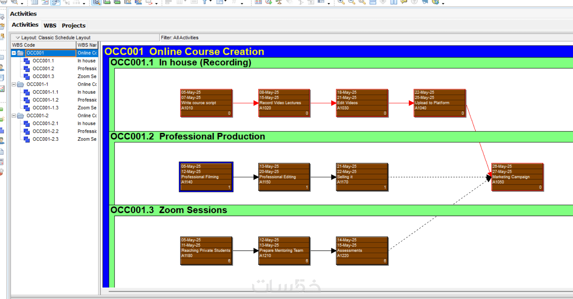The image size is (573, 299).
Task: Select the OCC001-1.3 row in the tree
Action: tap(54, 108)
